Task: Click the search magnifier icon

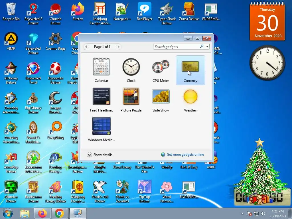Action: click(x=202, y=46)
